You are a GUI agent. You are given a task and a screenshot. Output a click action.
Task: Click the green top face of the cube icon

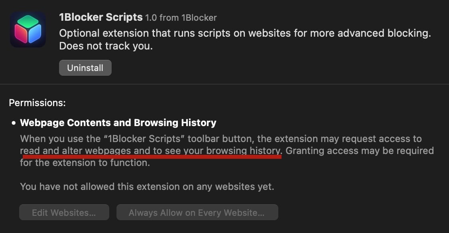pos(28,21)
